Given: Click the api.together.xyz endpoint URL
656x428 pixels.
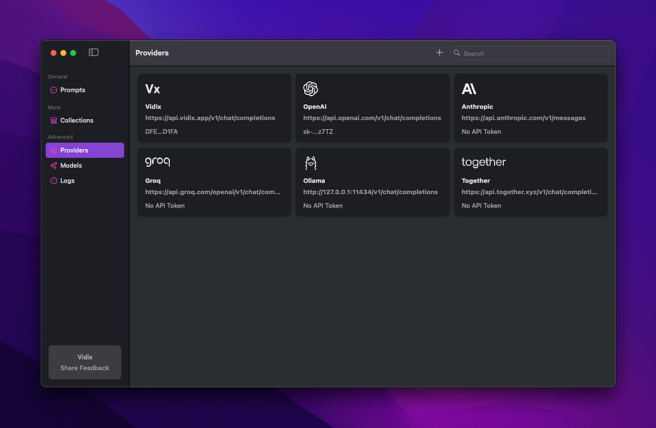Looking at the screenshot, I should coord(529,192).
